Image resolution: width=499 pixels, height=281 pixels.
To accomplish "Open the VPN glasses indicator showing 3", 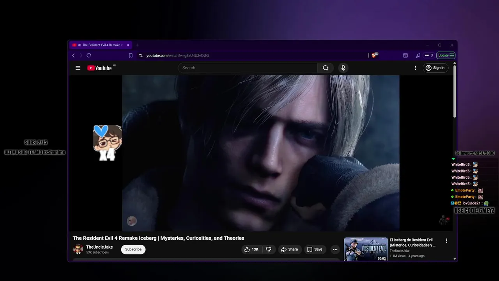I will (429, 55).
